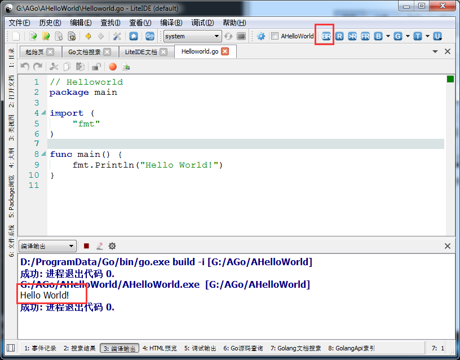The height and width of the screenshot is (360, 460).
Task: Expand the T test dropdown arrow
Action: click(427, 36)
